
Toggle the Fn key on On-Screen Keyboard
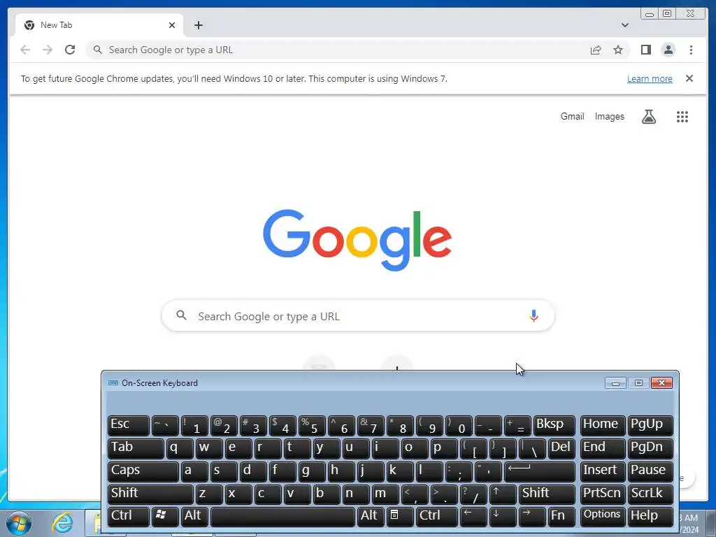561,517
